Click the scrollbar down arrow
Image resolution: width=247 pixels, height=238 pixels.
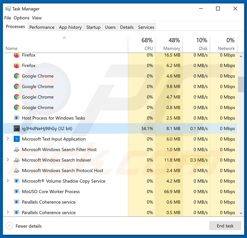(241, 213)
